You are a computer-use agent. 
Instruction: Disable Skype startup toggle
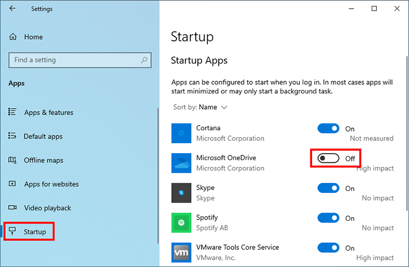tap(328, 188)
